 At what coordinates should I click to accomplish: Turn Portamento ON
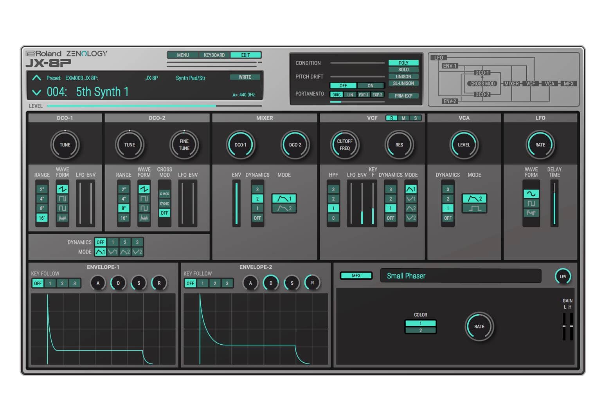[x=370, y=85]
